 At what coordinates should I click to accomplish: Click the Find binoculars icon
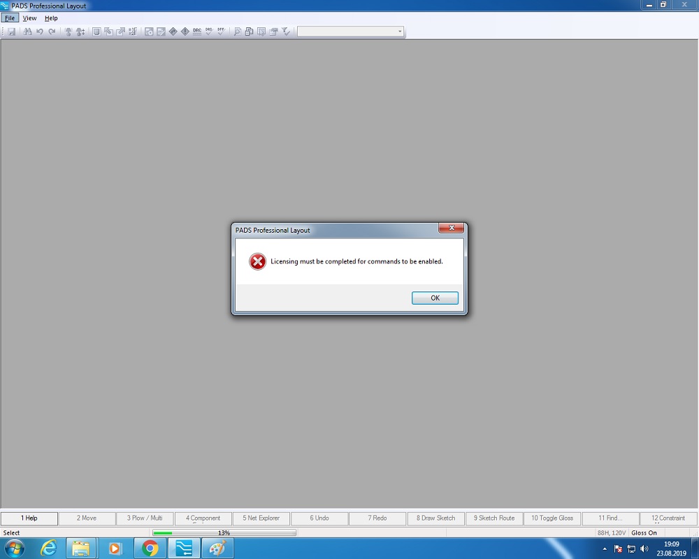(x=28, y=31)
